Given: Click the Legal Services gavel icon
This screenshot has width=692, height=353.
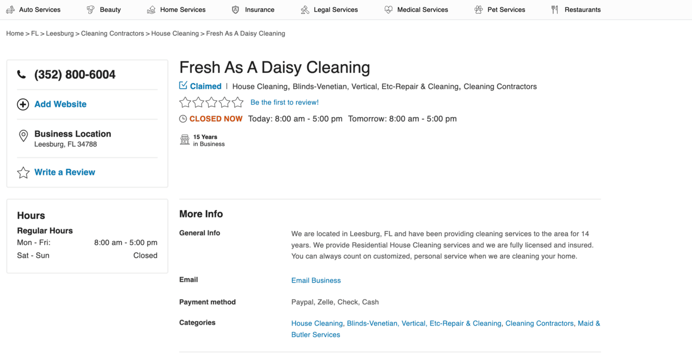Looking at the screenshot, I should (305, 10).
